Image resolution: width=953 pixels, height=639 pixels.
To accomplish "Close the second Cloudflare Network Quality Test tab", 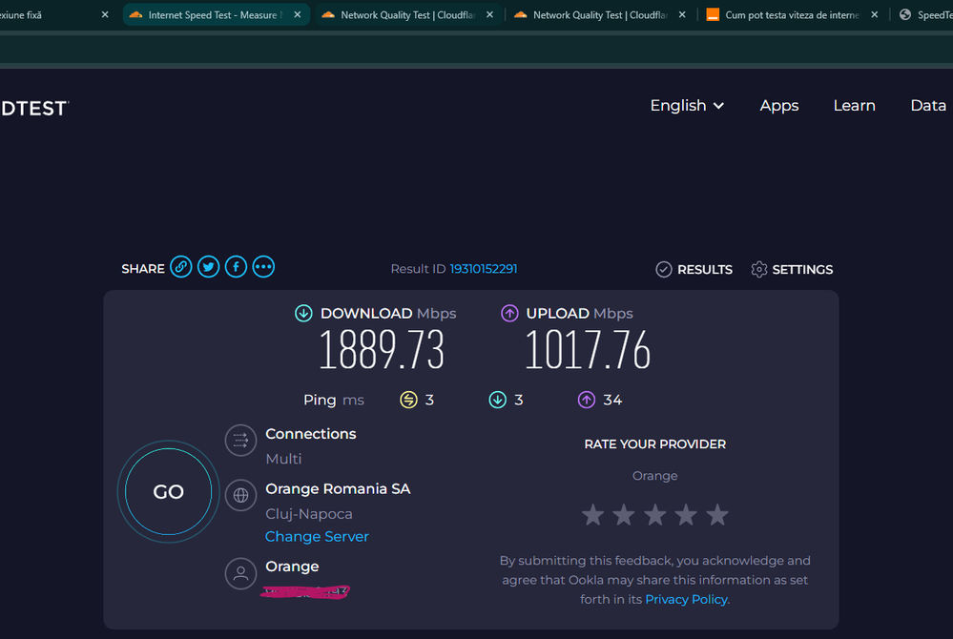I will [x=682, y=14].
